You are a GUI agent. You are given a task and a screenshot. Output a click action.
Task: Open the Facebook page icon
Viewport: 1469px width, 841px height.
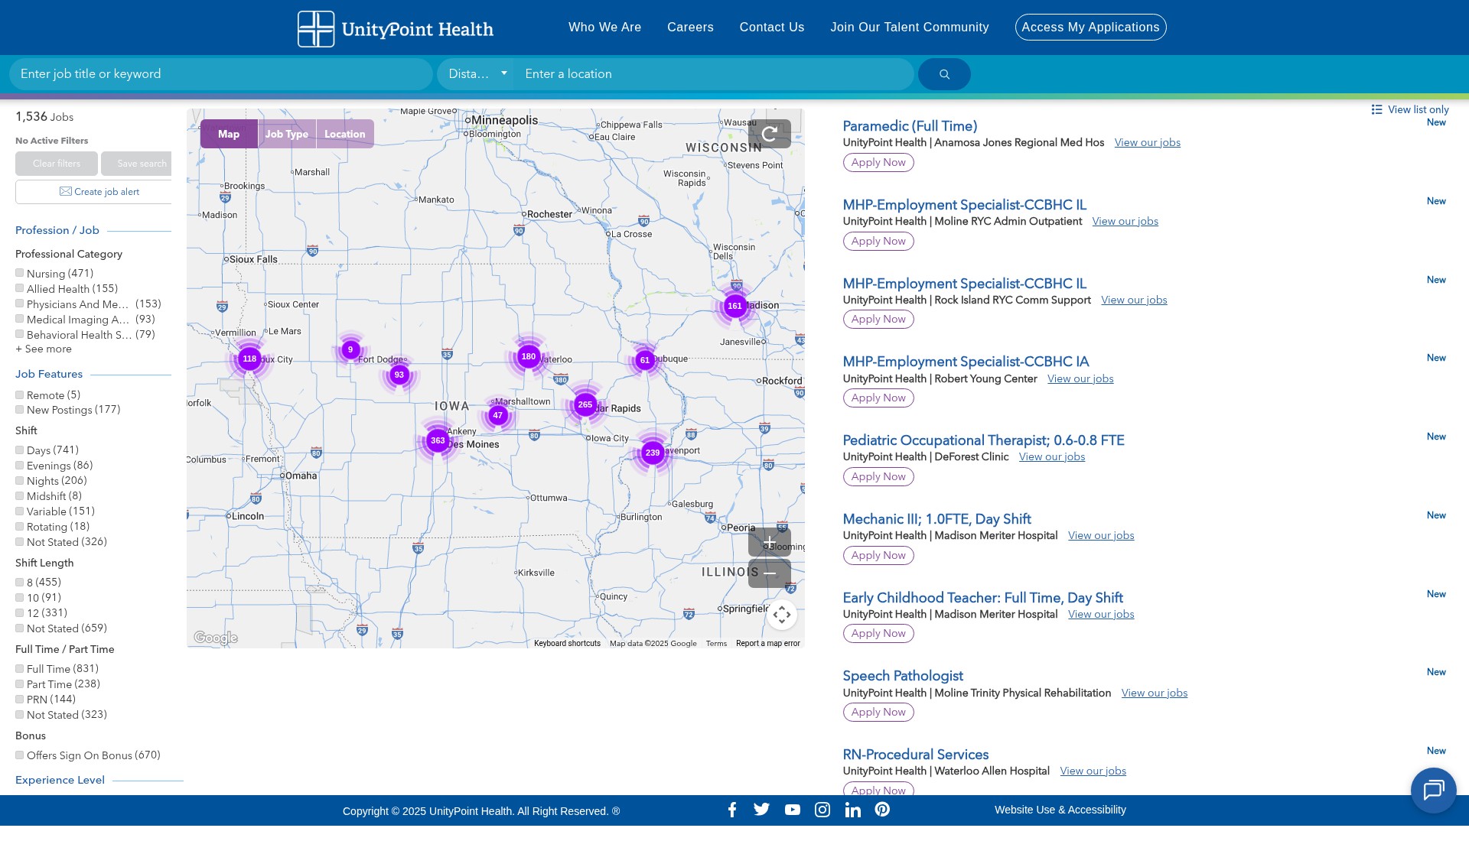(x=732, y=810)
